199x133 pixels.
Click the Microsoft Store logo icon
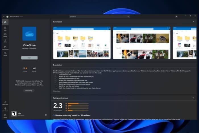7,17
